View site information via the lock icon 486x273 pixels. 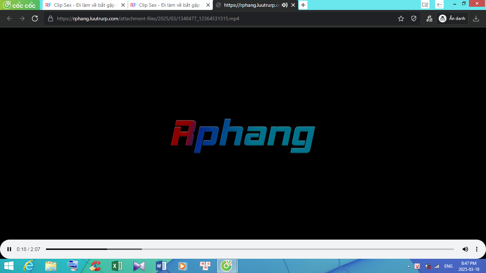(51, 18)
